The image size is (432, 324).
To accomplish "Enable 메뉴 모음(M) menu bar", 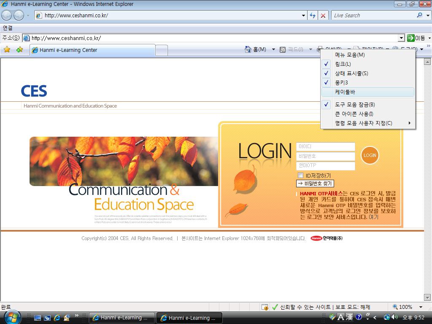I will [x=368, y=55].
